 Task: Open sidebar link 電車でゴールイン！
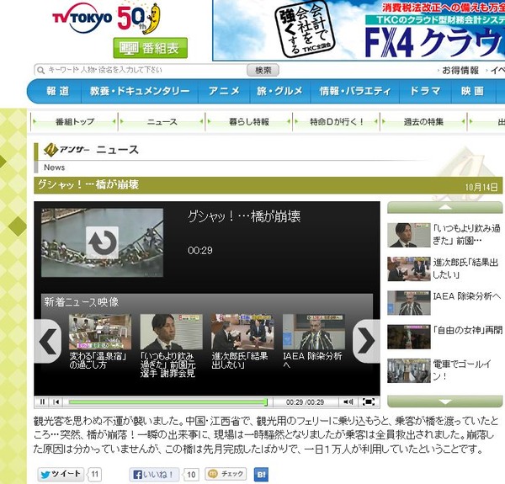[461, 370]
